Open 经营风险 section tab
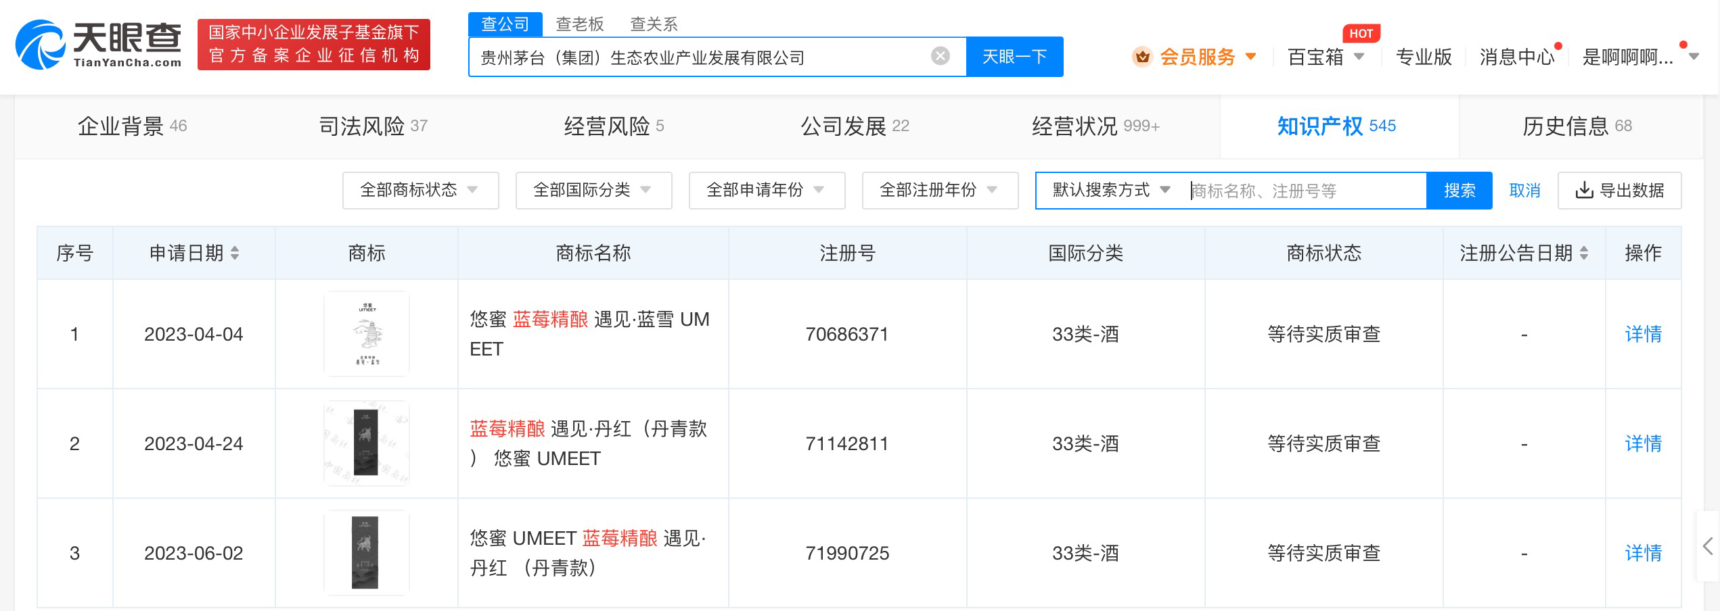The width and height of the screenshot is (1720, 611). tap(614, 126)
